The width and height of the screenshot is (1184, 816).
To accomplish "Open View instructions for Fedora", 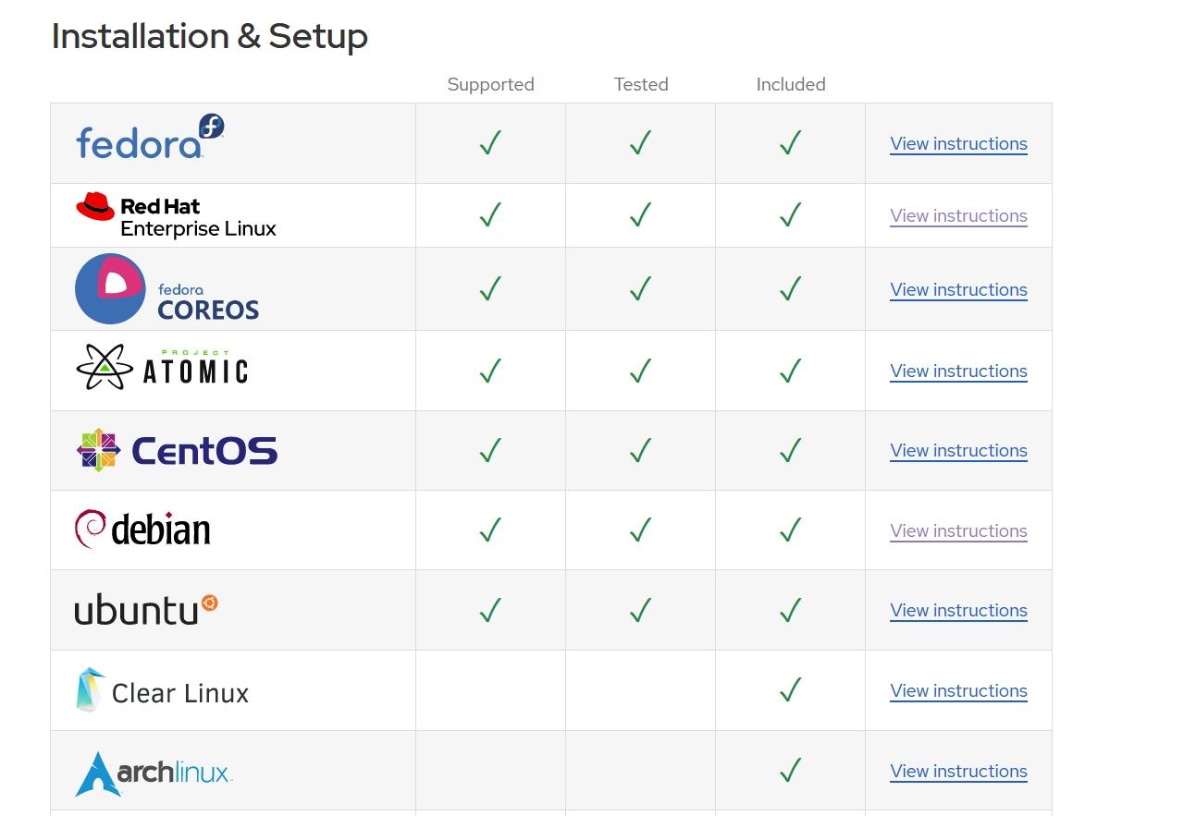I will tap(958, 144).
